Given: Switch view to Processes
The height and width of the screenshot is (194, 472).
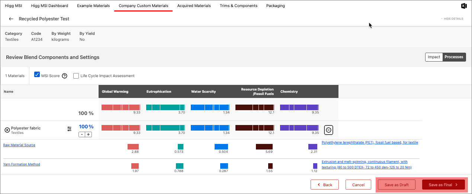Looking at the screenshot, I should pos(454,57).
